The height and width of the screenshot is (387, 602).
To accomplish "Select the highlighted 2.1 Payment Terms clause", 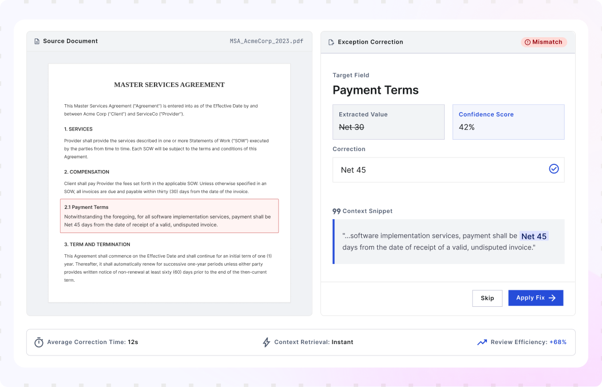I will pyautogui.click(x=169, y=216).
